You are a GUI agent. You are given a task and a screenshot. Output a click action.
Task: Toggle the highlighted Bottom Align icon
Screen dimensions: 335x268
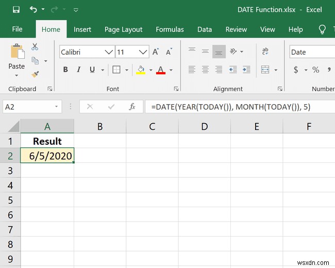point(219,52)
